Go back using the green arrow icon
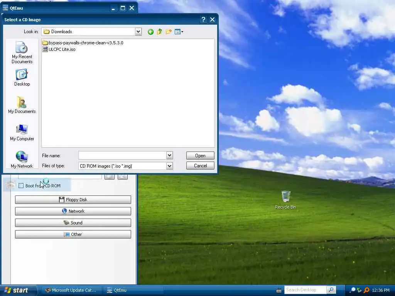Viewport: 395px width, 296px height. pyautogui.click(x=150, y=32)
